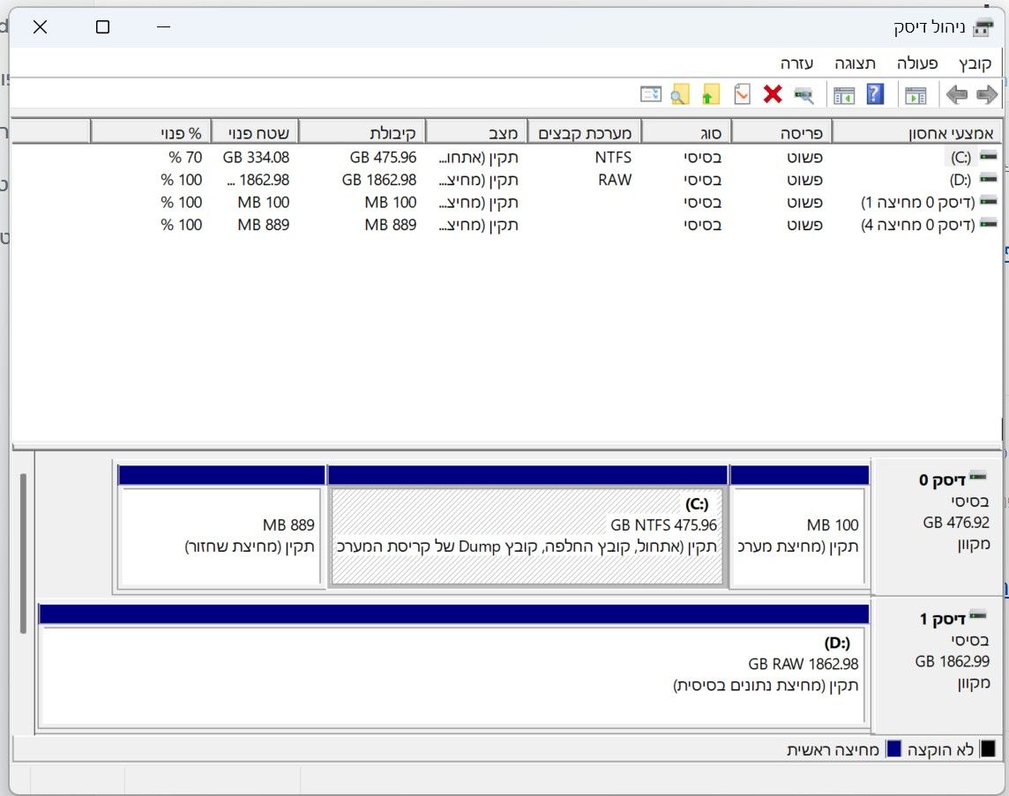Screen dimensions: 1009x796
Task: Click the folder icon with green up arrow
Action: point(710,94)
